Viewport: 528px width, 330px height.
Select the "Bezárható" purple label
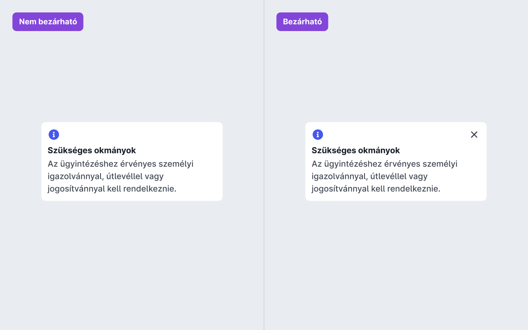coord(302,22)
